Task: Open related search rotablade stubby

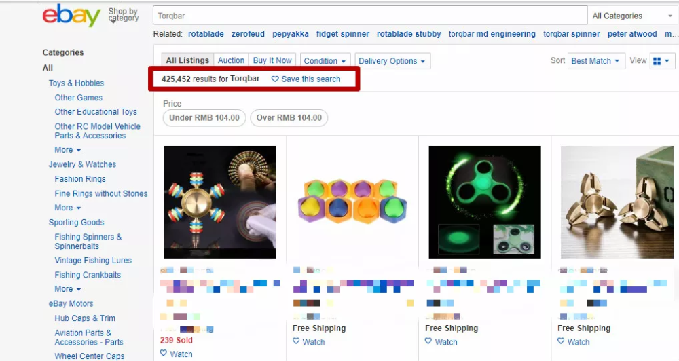Action: pyautogui.click(x=409, y=34)
